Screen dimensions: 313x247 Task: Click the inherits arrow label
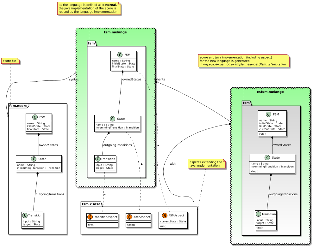pos(160,79)
